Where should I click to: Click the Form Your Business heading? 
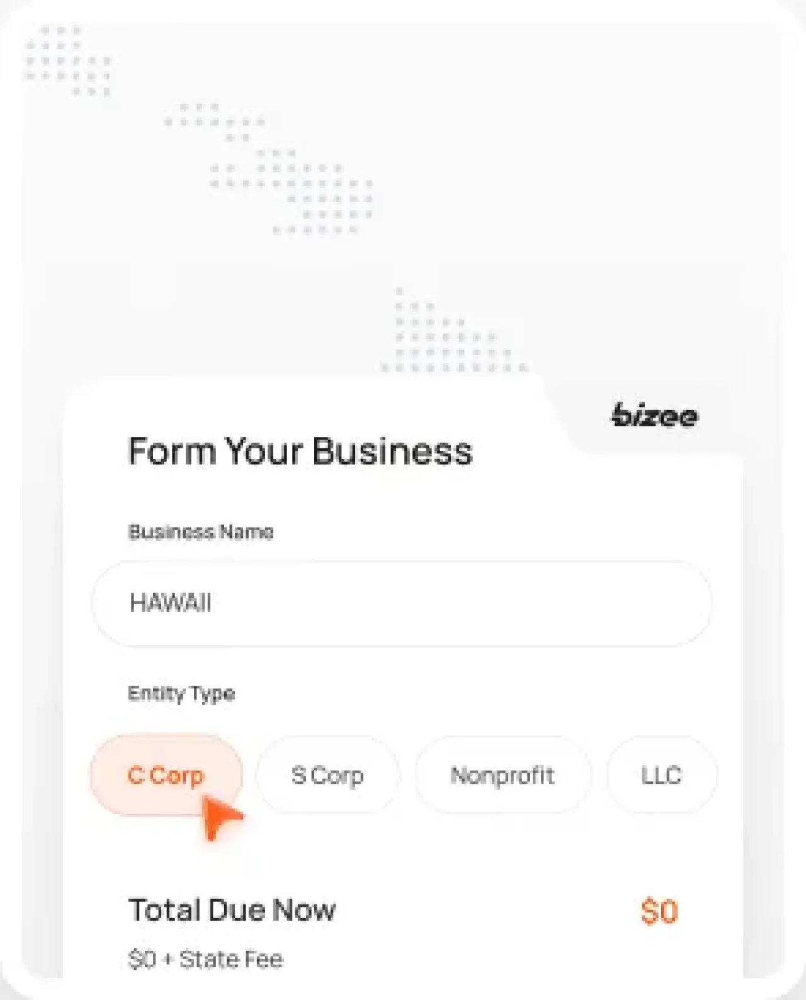[300, 450]
